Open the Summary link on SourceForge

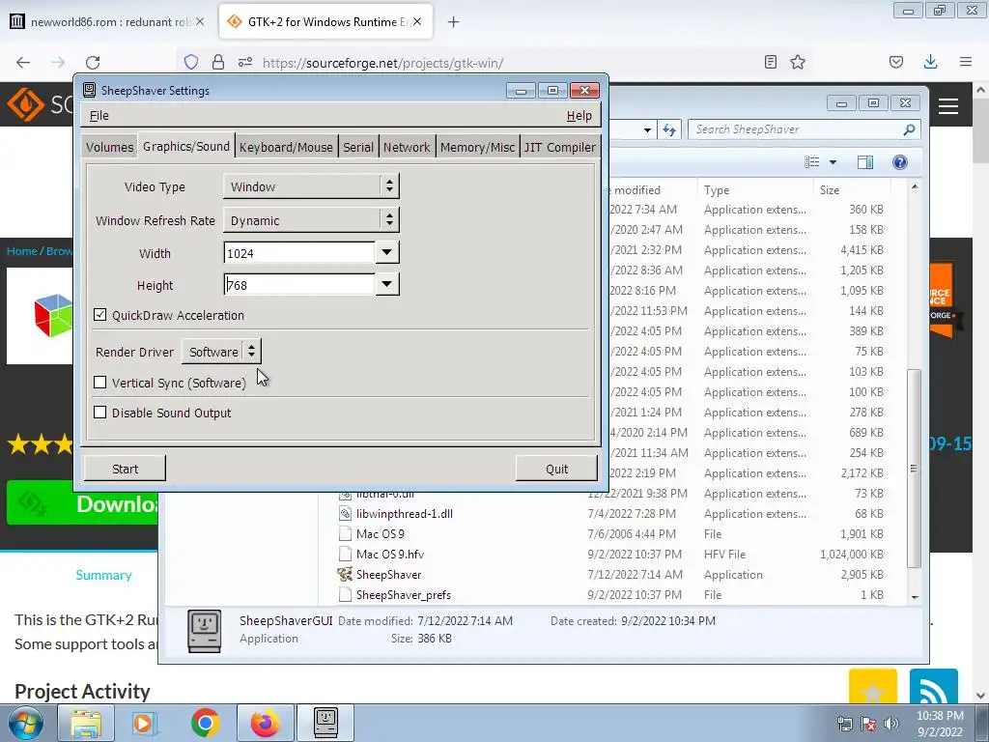[103, 575]
